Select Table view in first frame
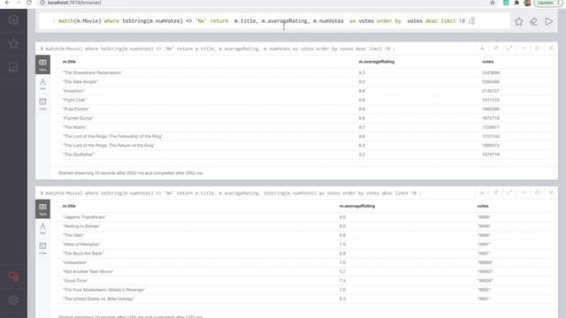Viewport: 566px width, 318px height. pyautogui.click(x=42, y=64)
